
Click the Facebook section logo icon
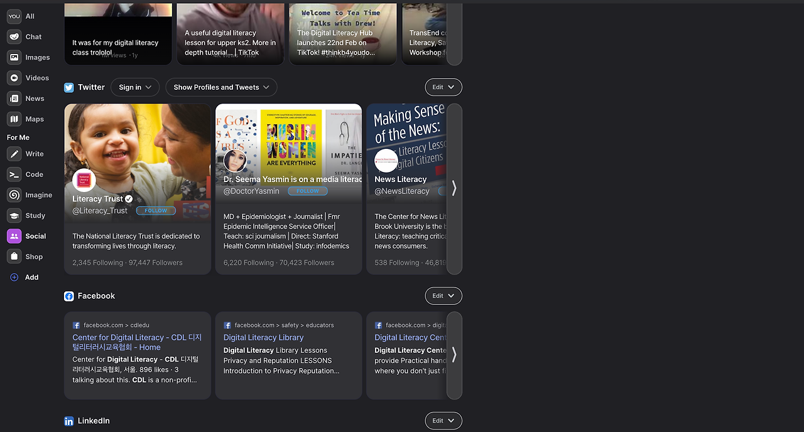tap(69, 296)
